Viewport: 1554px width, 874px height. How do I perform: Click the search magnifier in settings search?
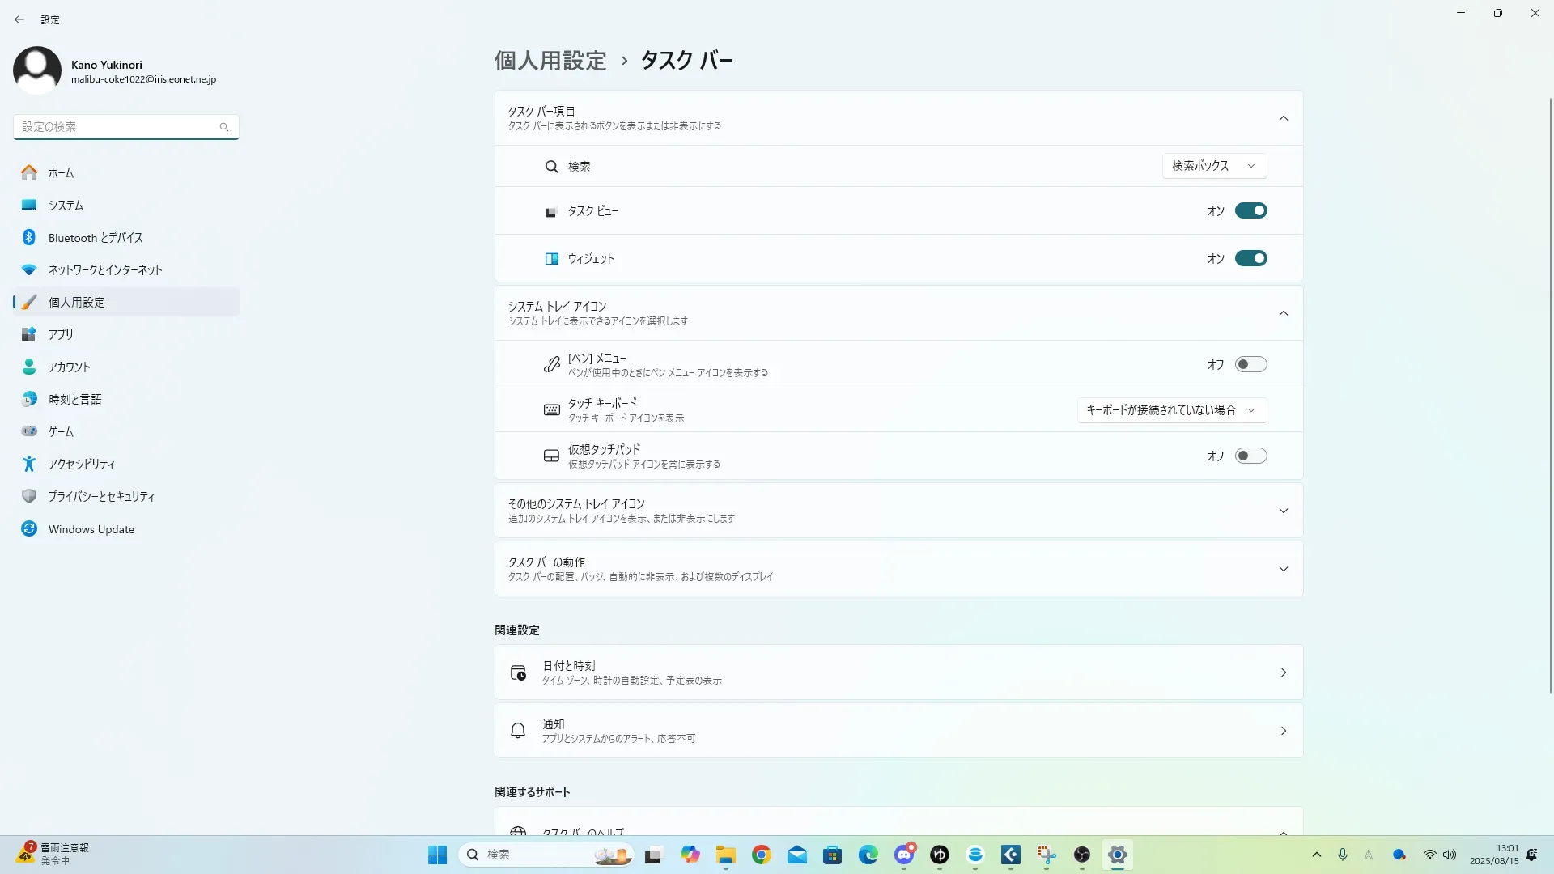(224, 127)
